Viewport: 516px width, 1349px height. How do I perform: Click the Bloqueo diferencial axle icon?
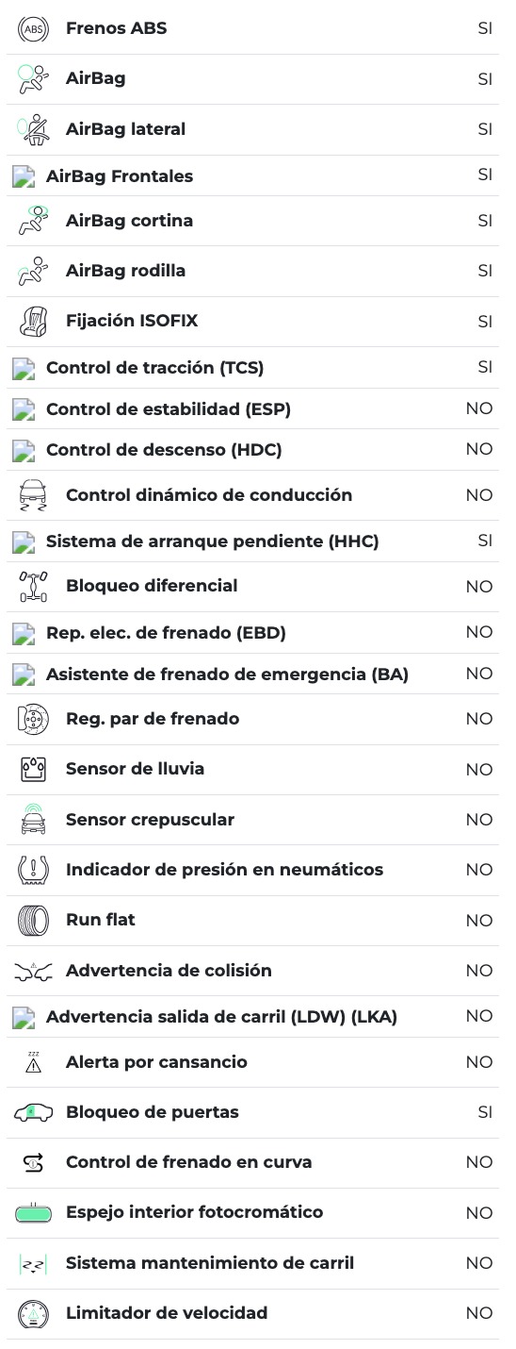33,586
